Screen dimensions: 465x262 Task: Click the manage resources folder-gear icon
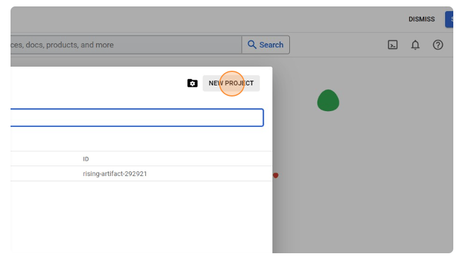coord(192,84)
